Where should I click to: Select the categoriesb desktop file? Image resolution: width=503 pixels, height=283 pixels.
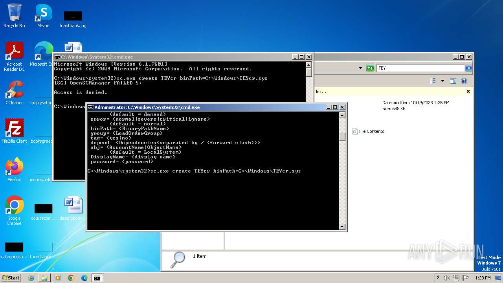(x=14, y=250)
